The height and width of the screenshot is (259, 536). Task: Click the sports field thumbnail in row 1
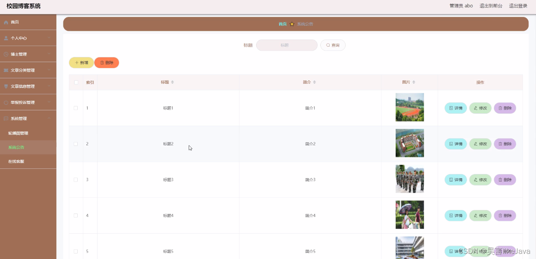[x=410, y=107]
